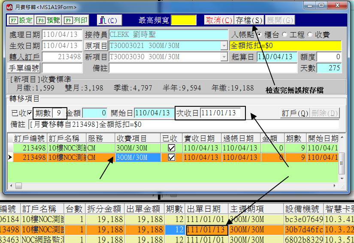354x243 pixels.
Task: Click the 訂戶(Q) button
Action: point(294,113)
